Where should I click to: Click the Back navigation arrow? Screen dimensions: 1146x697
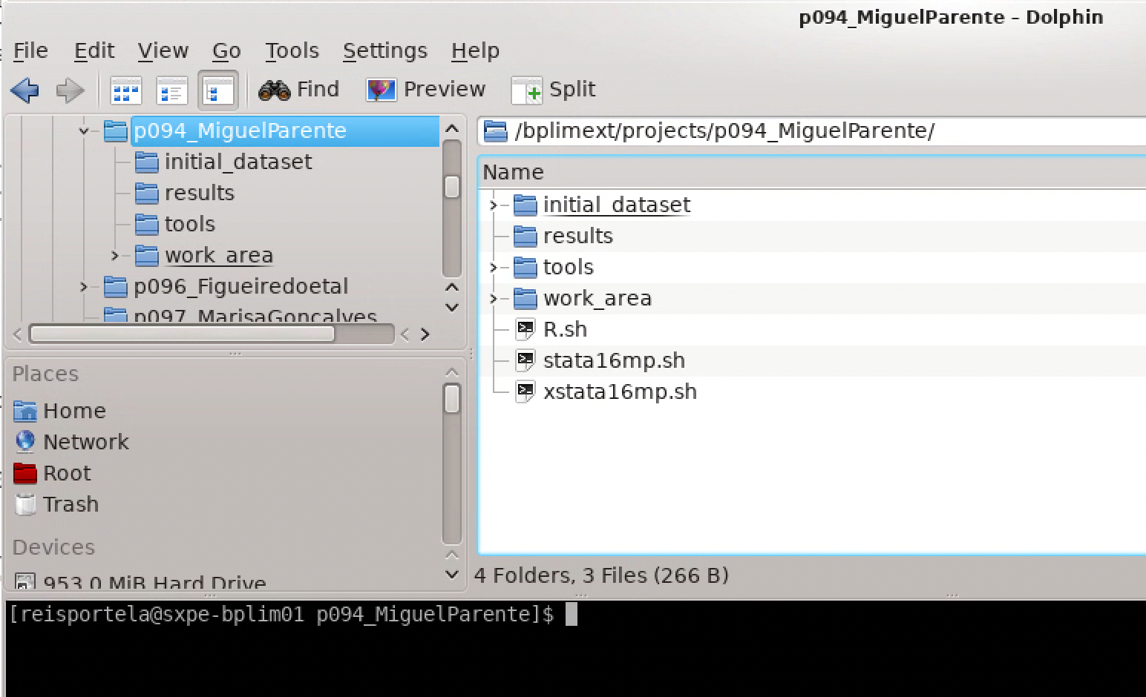[x=25, y=90]
